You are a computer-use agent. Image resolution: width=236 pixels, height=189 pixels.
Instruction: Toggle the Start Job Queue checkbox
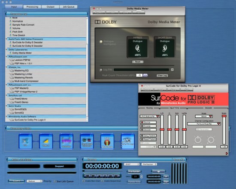click(x=55, y=181)
